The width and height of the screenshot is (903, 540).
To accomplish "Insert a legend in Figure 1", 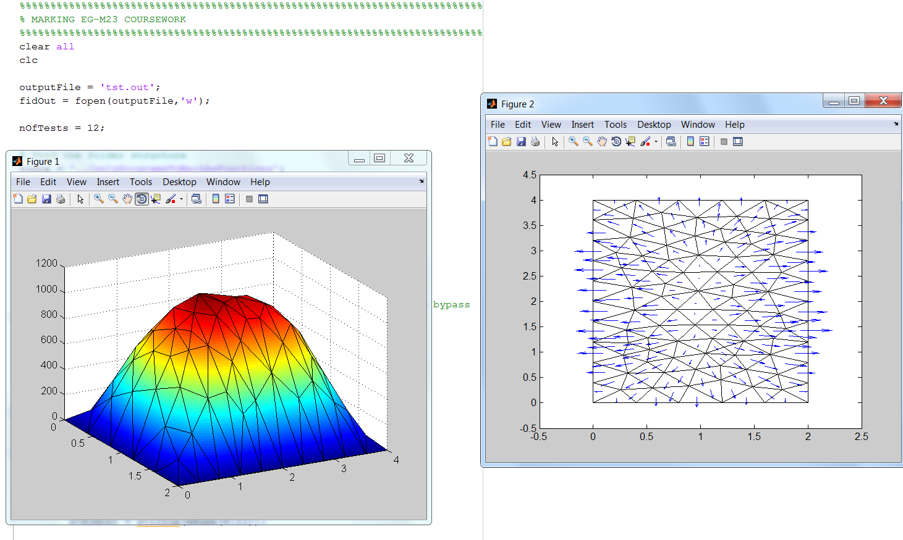I will [x=230, y=199].
